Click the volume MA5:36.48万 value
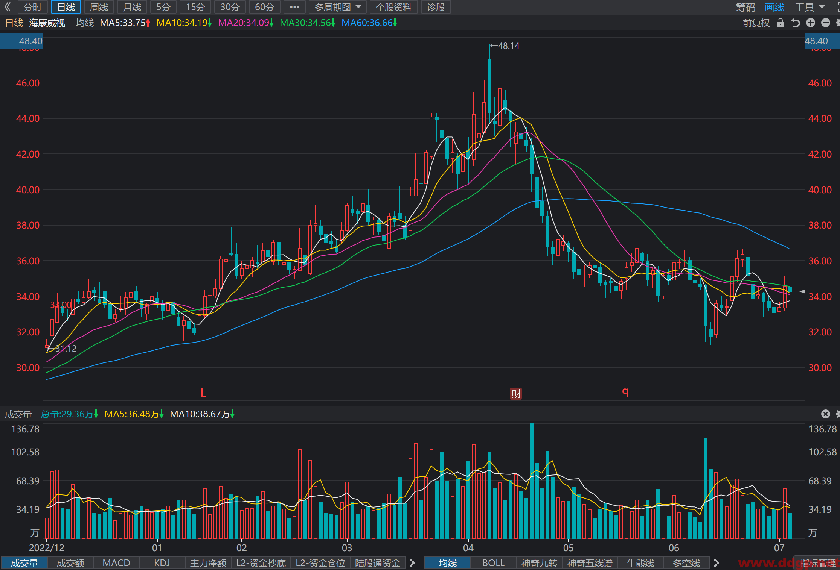Image resolution: width=840 pixels, height=570 pixels. tap(134, 414)
